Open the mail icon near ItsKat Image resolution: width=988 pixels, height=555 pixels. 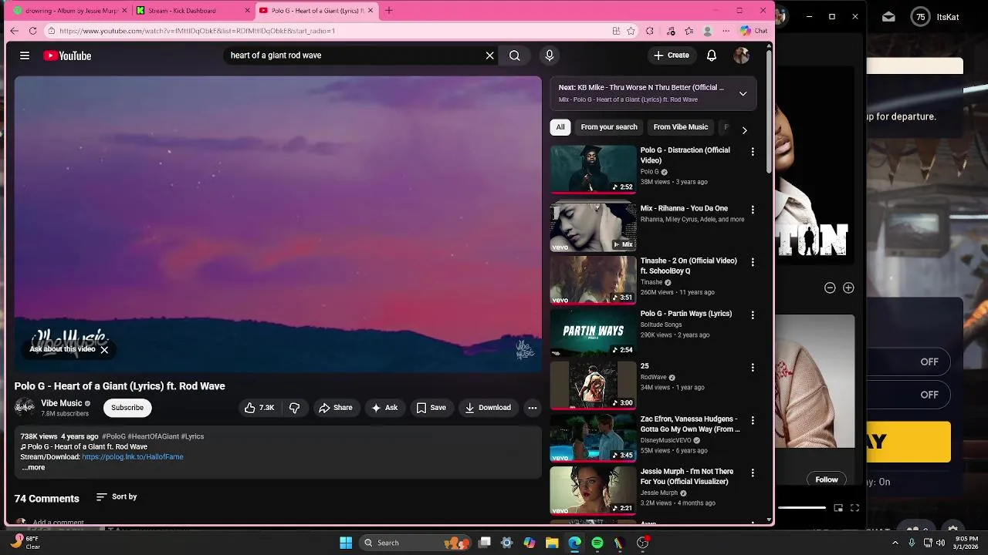pyautogui.click(x=888, y=17)
